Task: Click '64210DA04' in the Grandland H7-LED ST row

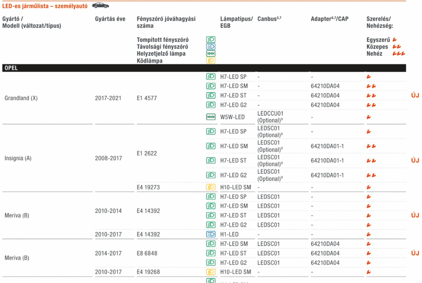Action: [325, 95]
